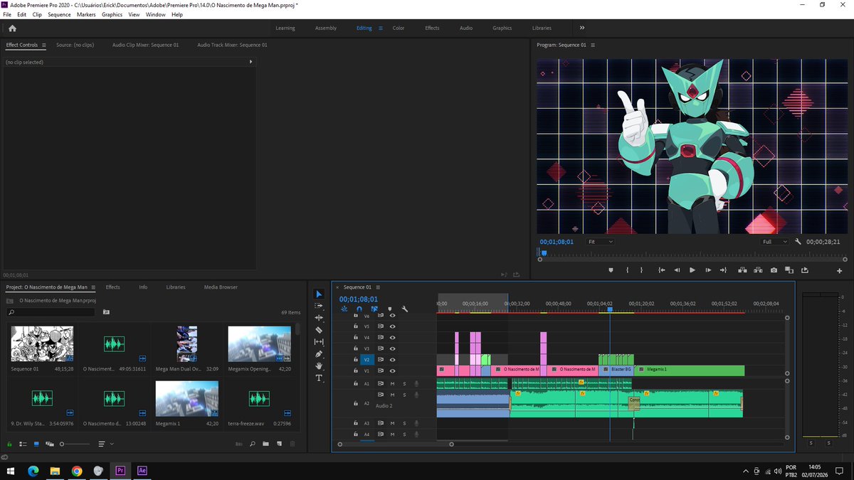Open Sequence 01 timeline panel menu
This screenshot has height=480, width=854.
(377, 287)
